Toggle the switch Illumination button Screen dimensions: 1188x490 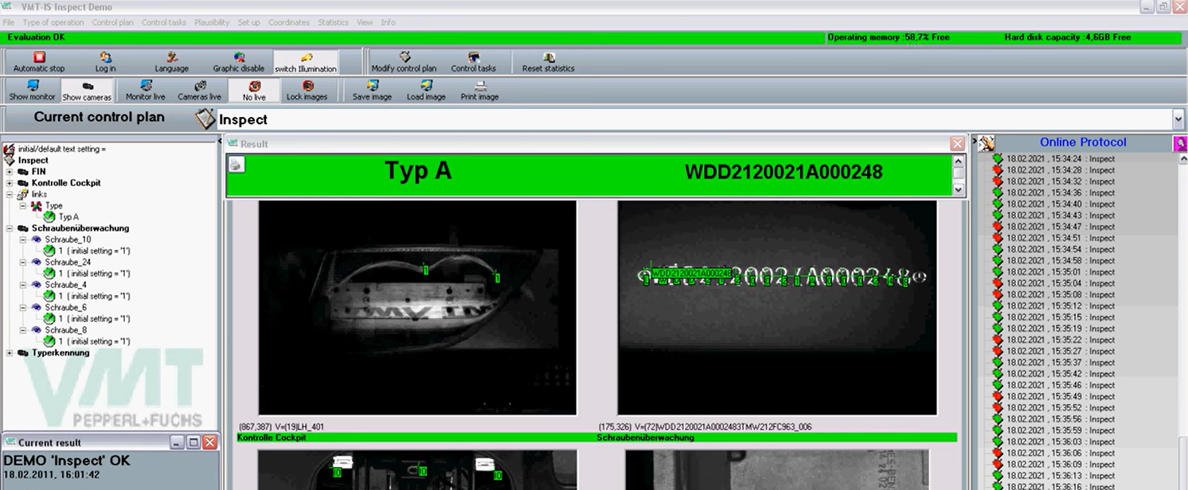click(306, 62)
